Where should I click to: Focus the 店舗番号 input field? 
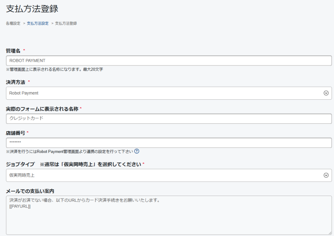169,143
